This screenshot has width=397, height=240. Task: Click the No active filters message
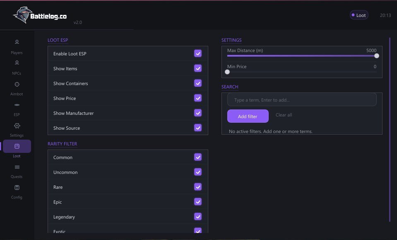point(271,131)
